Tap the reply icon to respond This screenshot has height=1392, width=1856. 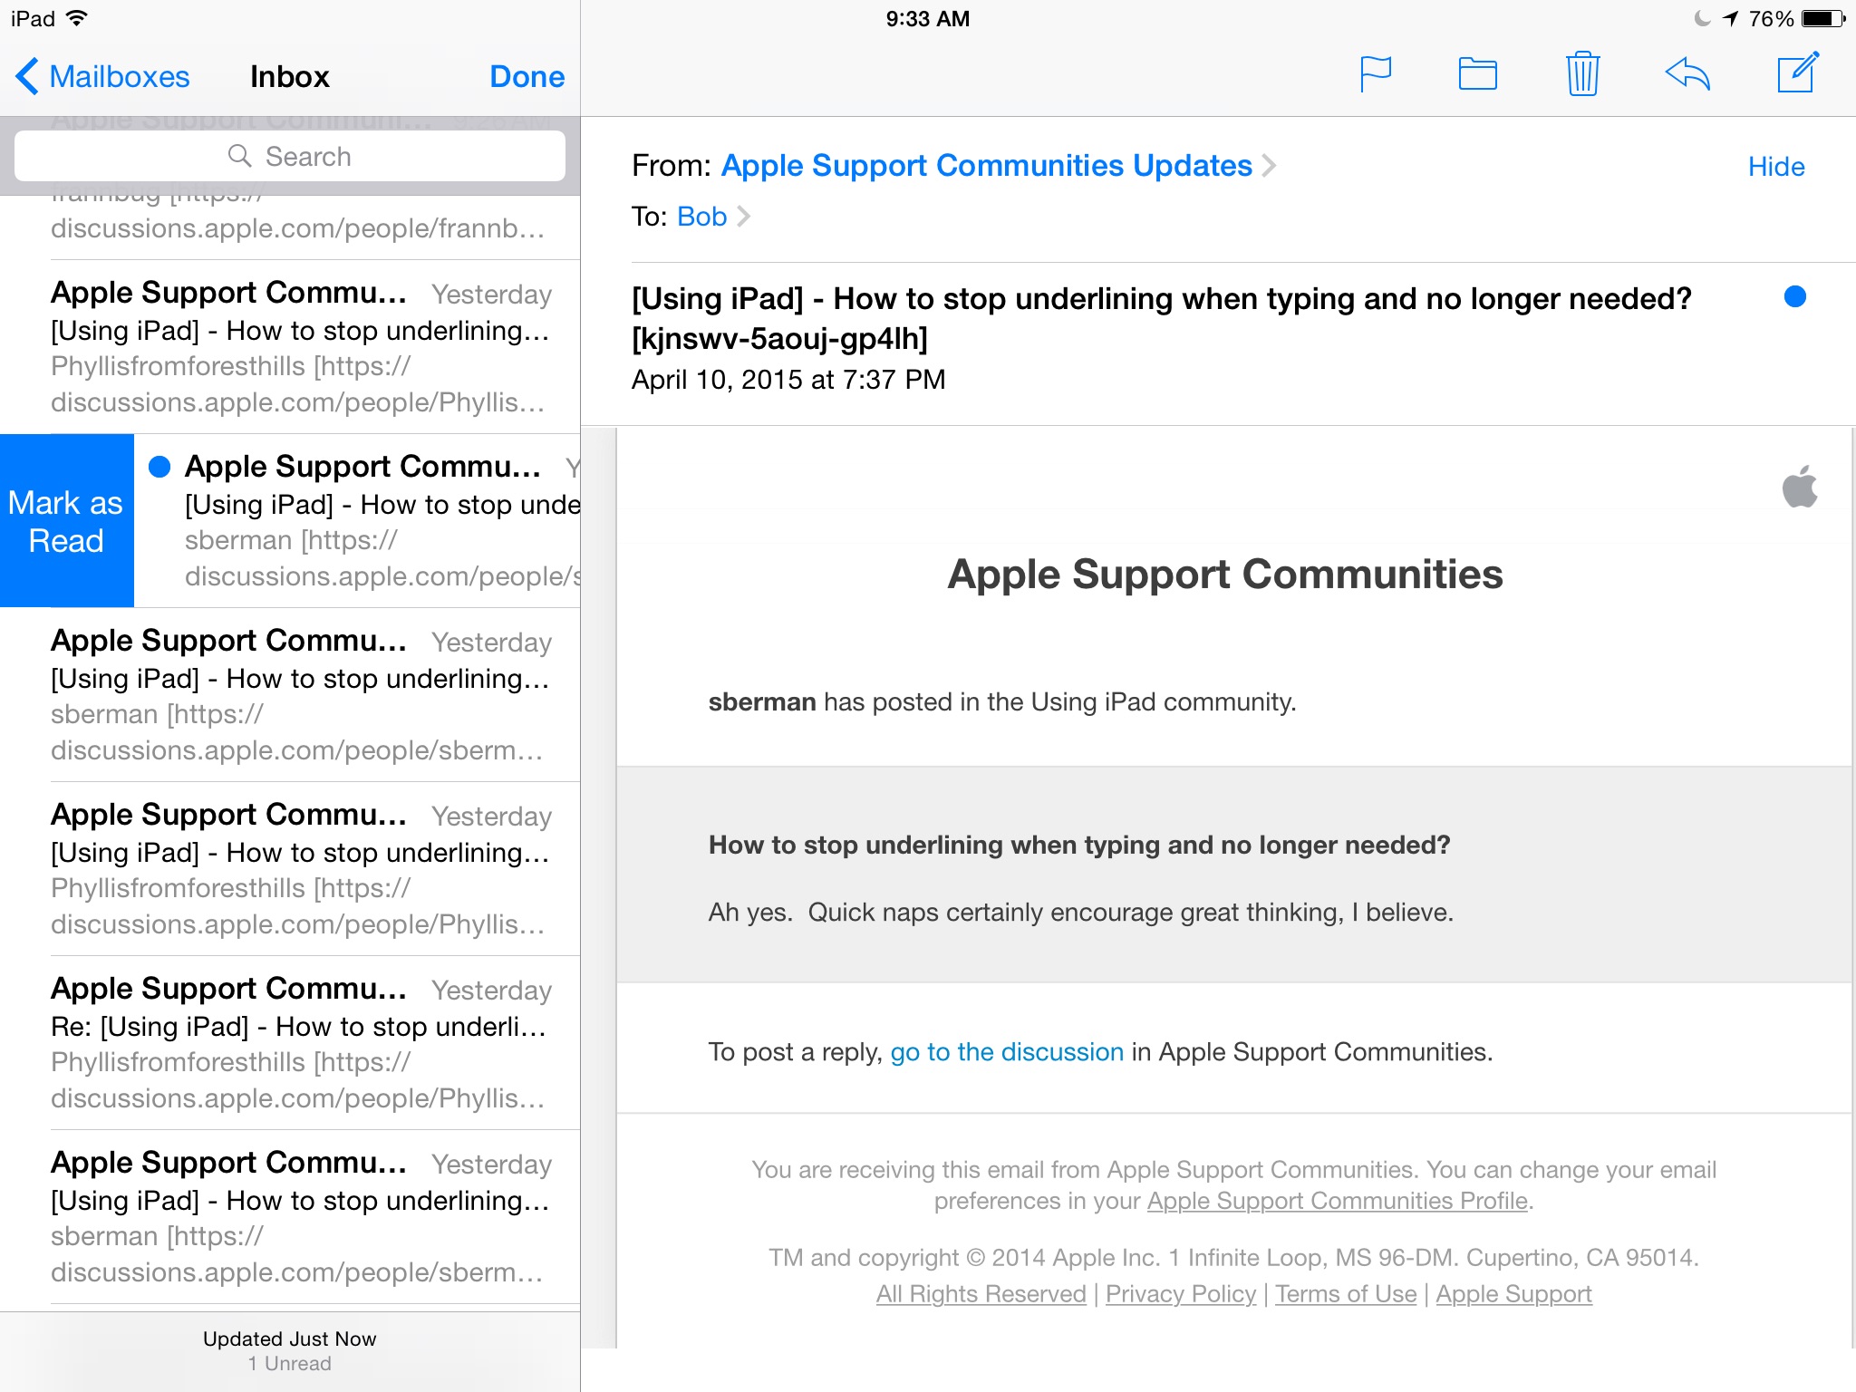pyautogui.click(x=1688, y=73)
